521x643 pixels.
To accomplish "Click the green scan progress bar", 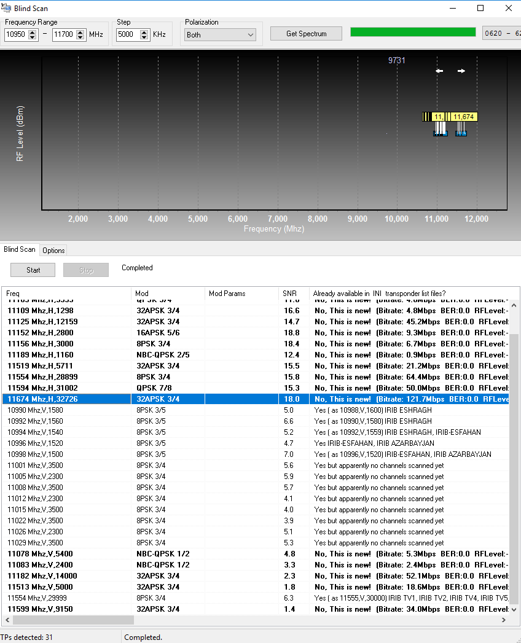I will pyautogui.click(x=413, y=33).
